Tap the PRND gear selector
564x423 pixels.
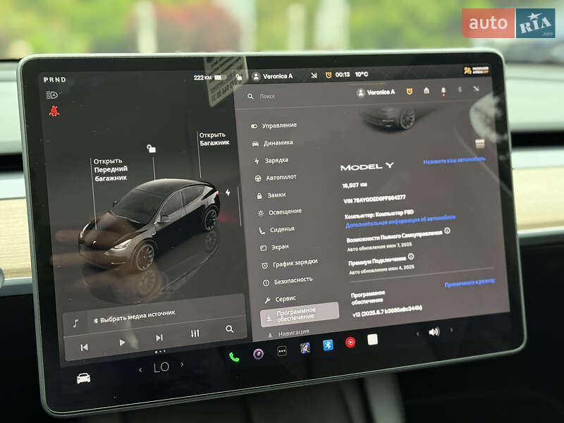[55, 80]
